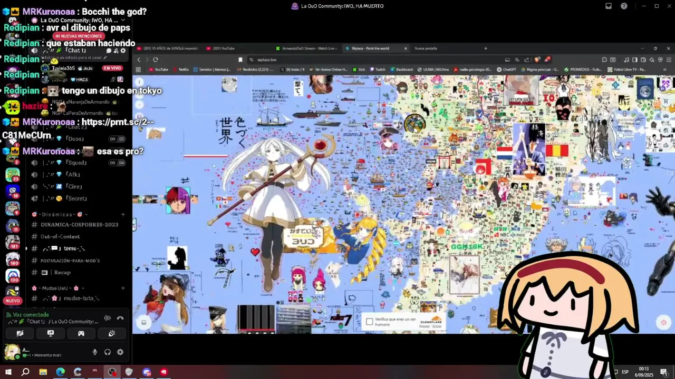675x379 pixels.
Task: Add channel to Dinámicas category
Action: [x=123, y=214]
